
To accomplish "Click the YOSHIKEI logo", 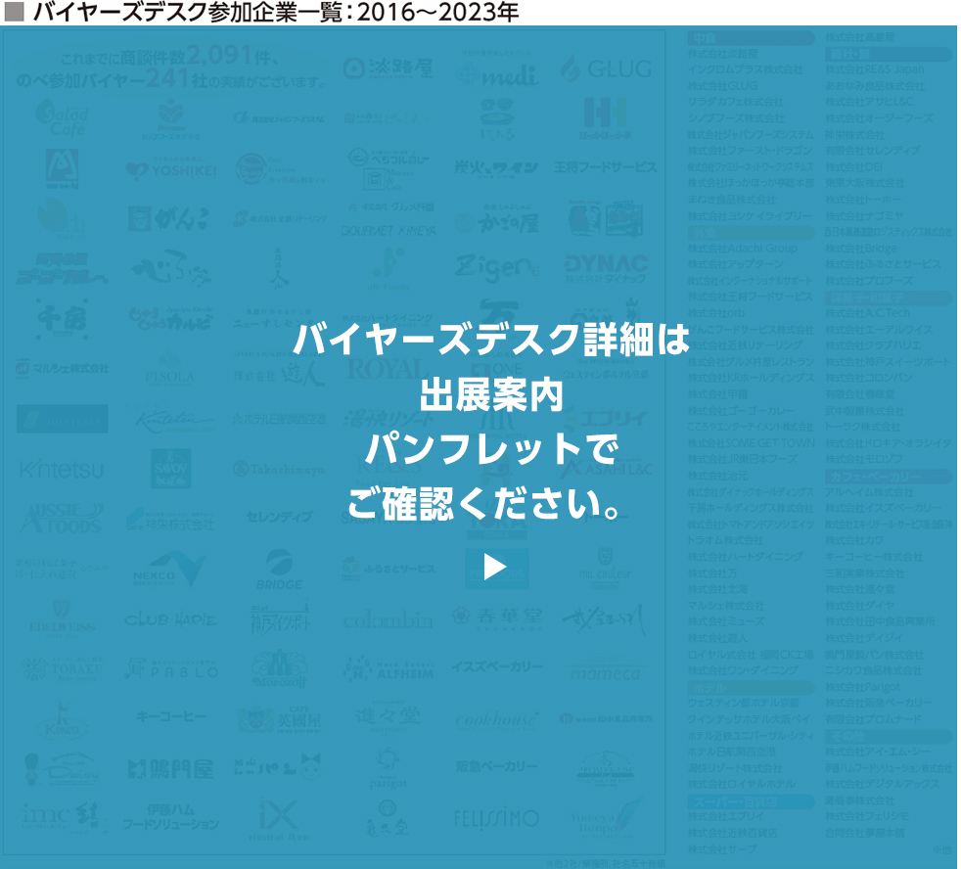I will click(x=171, y=169).
